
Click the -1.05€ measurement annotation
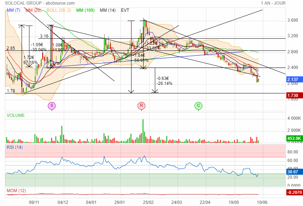point(37,45)
